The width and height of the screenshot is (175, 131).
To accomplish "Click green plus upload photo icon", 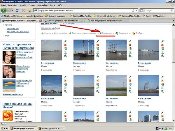I will [x=42, y=33].
